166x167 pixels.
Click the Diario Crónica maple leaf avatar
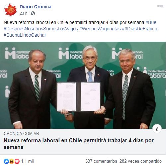pyautogui.click(x=10, y=10)
